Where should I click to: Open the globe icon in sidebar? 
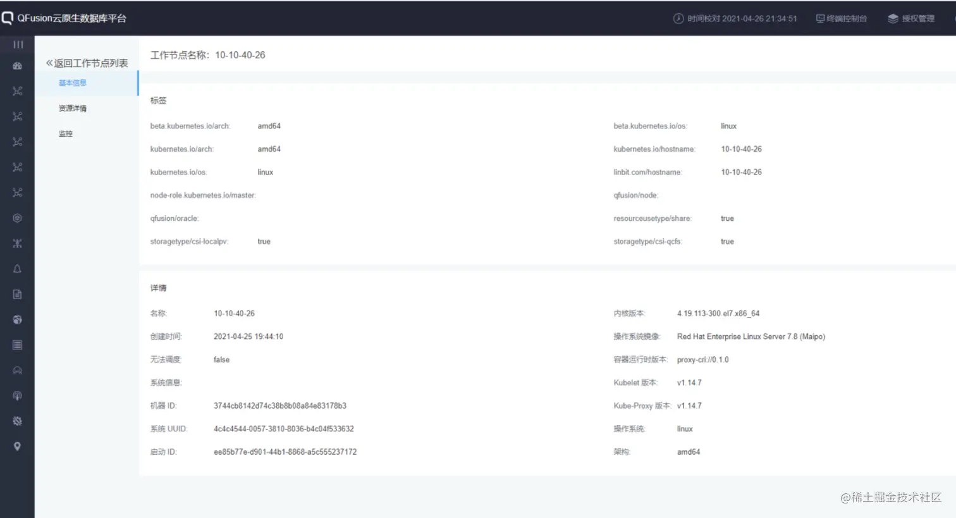(x=18, y=319)
